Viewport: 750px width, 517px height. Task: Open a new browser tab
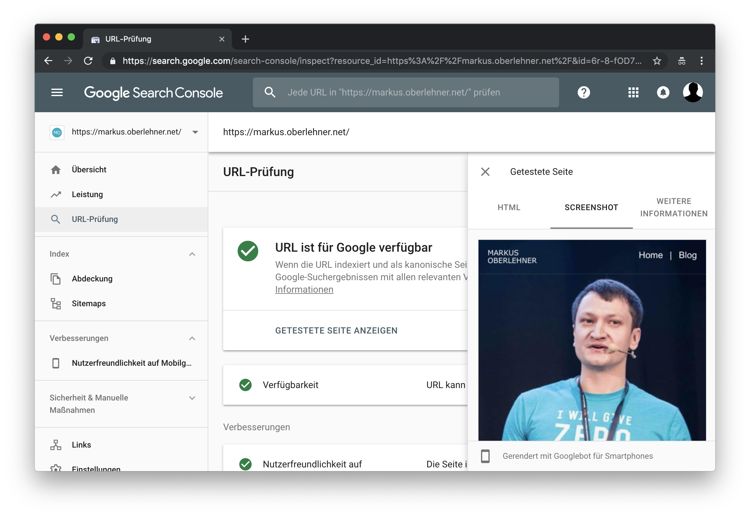(x=245, y=39)
